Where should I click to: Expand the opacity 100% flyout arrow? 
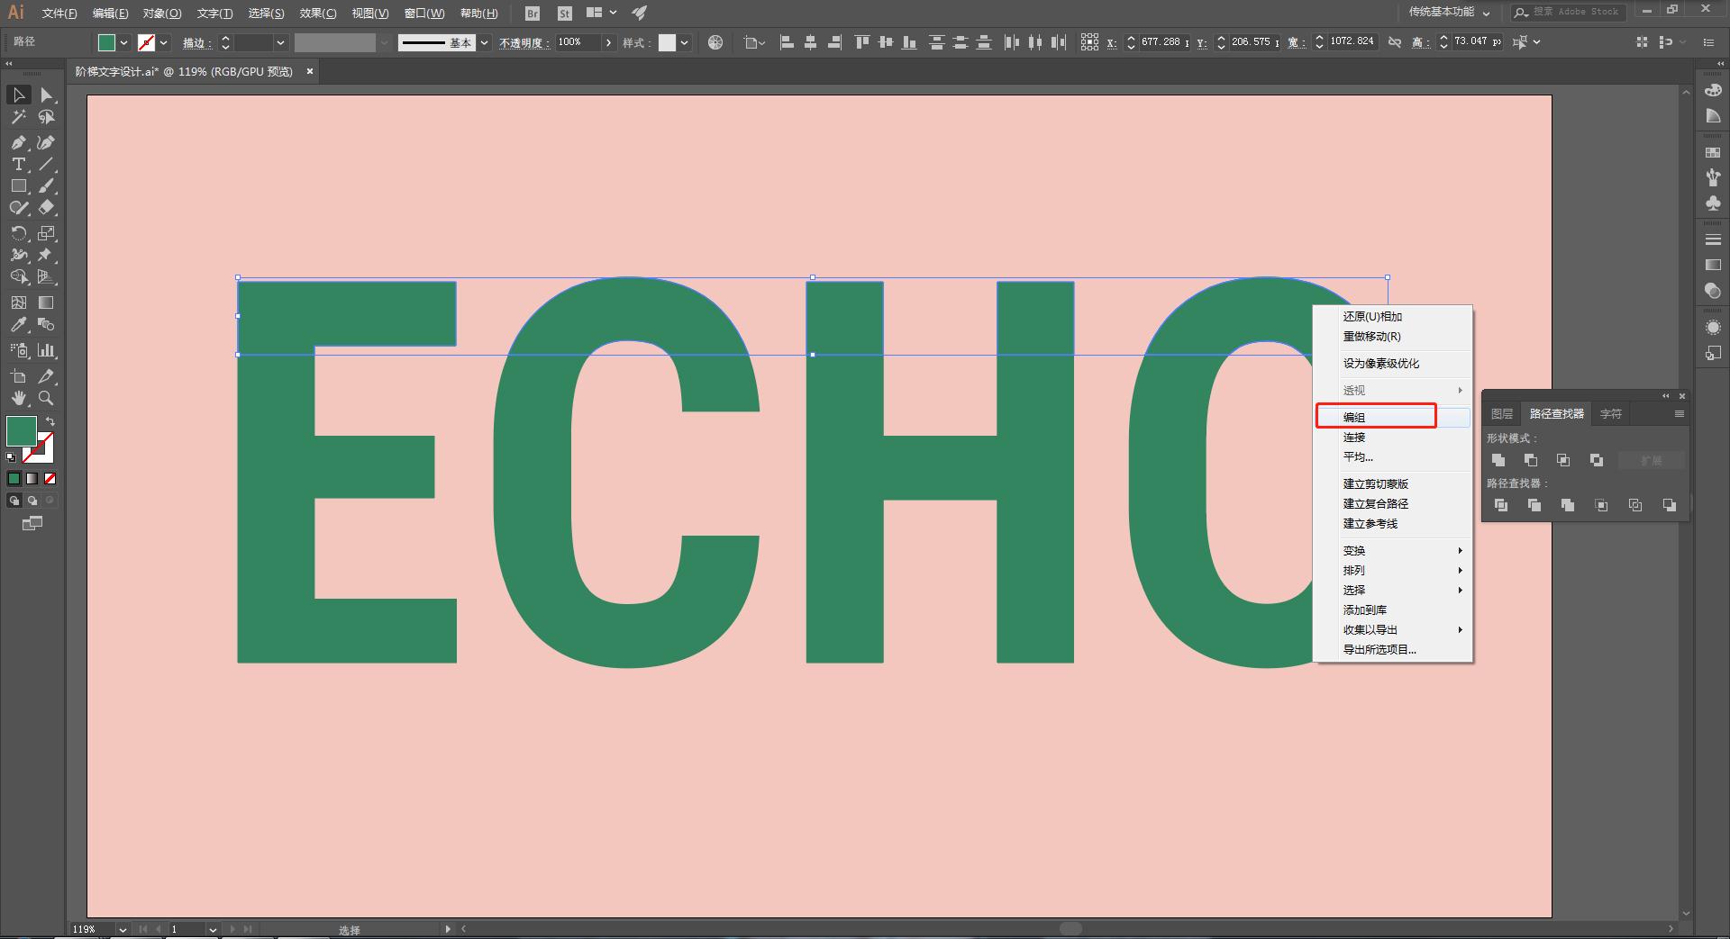(x=608, y=42)
